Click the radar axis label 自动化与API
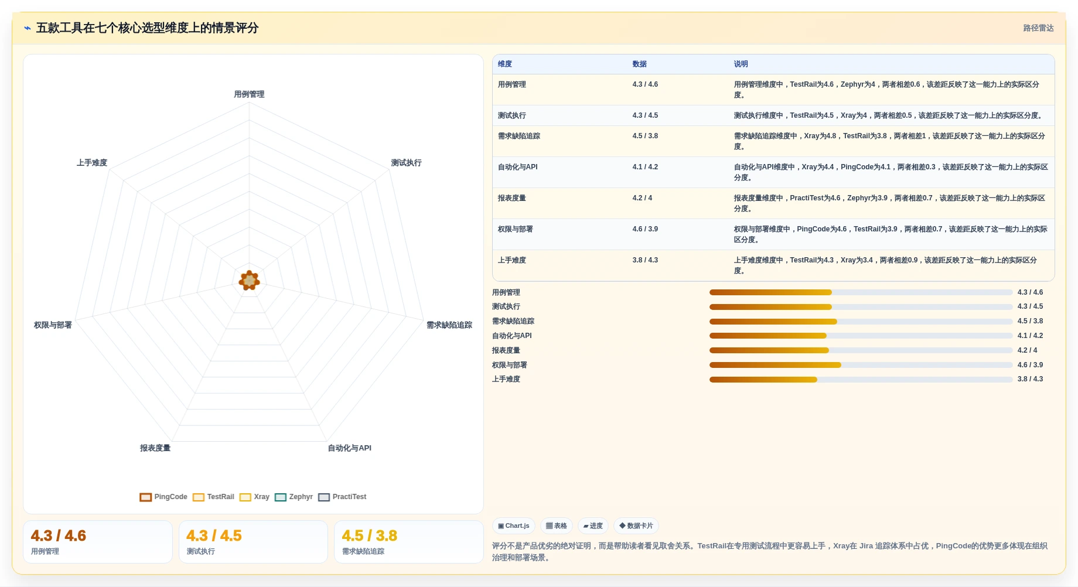 point(350,448)
